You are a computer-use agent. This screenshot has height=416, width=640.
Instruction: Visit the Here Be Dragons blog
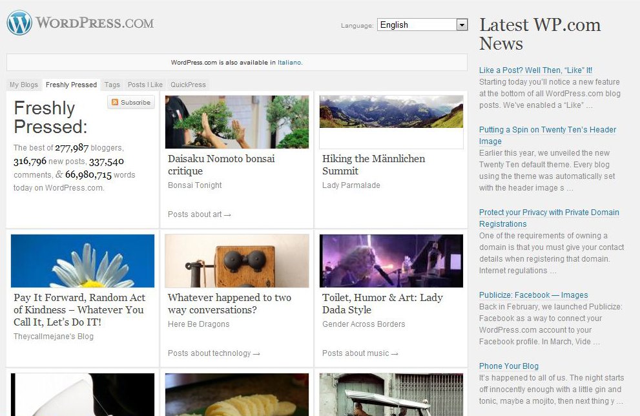[198, 324]
